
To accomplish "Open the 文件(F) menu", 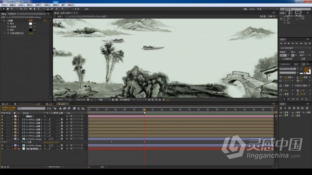I will point(4,5).
